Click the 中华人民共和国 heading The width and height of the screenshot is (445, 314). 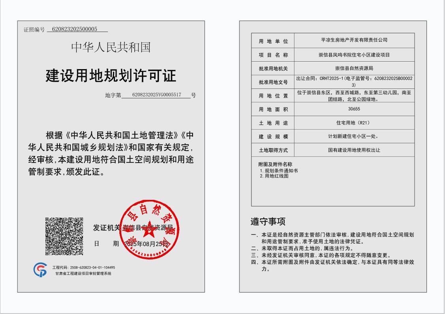111,47
